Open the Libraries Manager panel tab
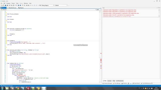Image resolution: width=161 pixels, height=90 pixels. click(107, 83)
